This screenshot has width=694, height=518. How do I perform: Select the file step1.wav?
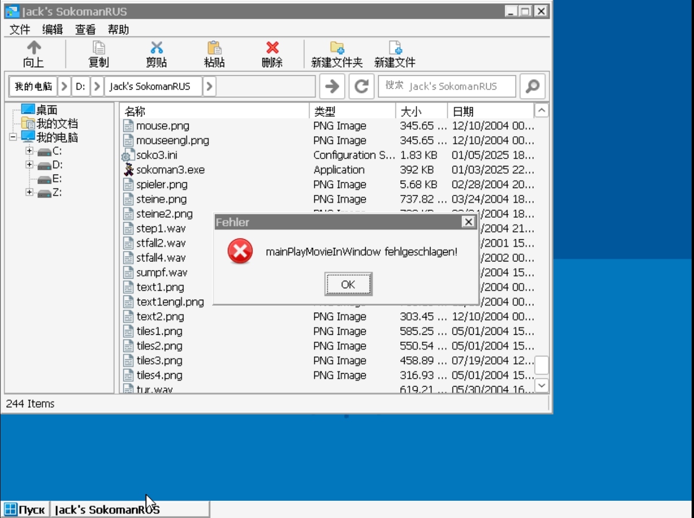[x=161, y=229]
